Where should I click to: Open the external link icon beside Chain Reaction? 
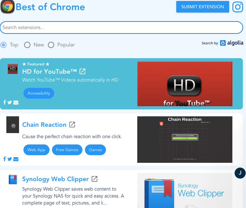point(72,125)
